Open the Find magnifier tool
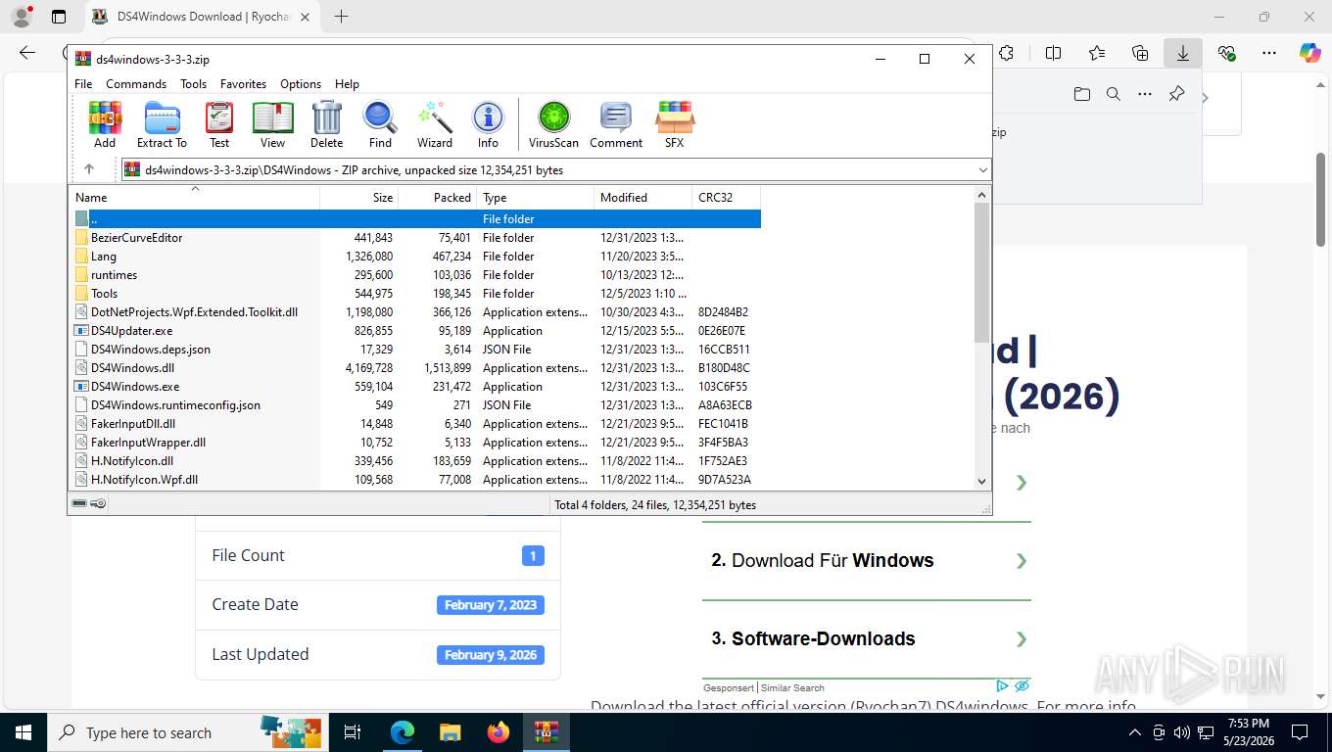 point(380,124)
